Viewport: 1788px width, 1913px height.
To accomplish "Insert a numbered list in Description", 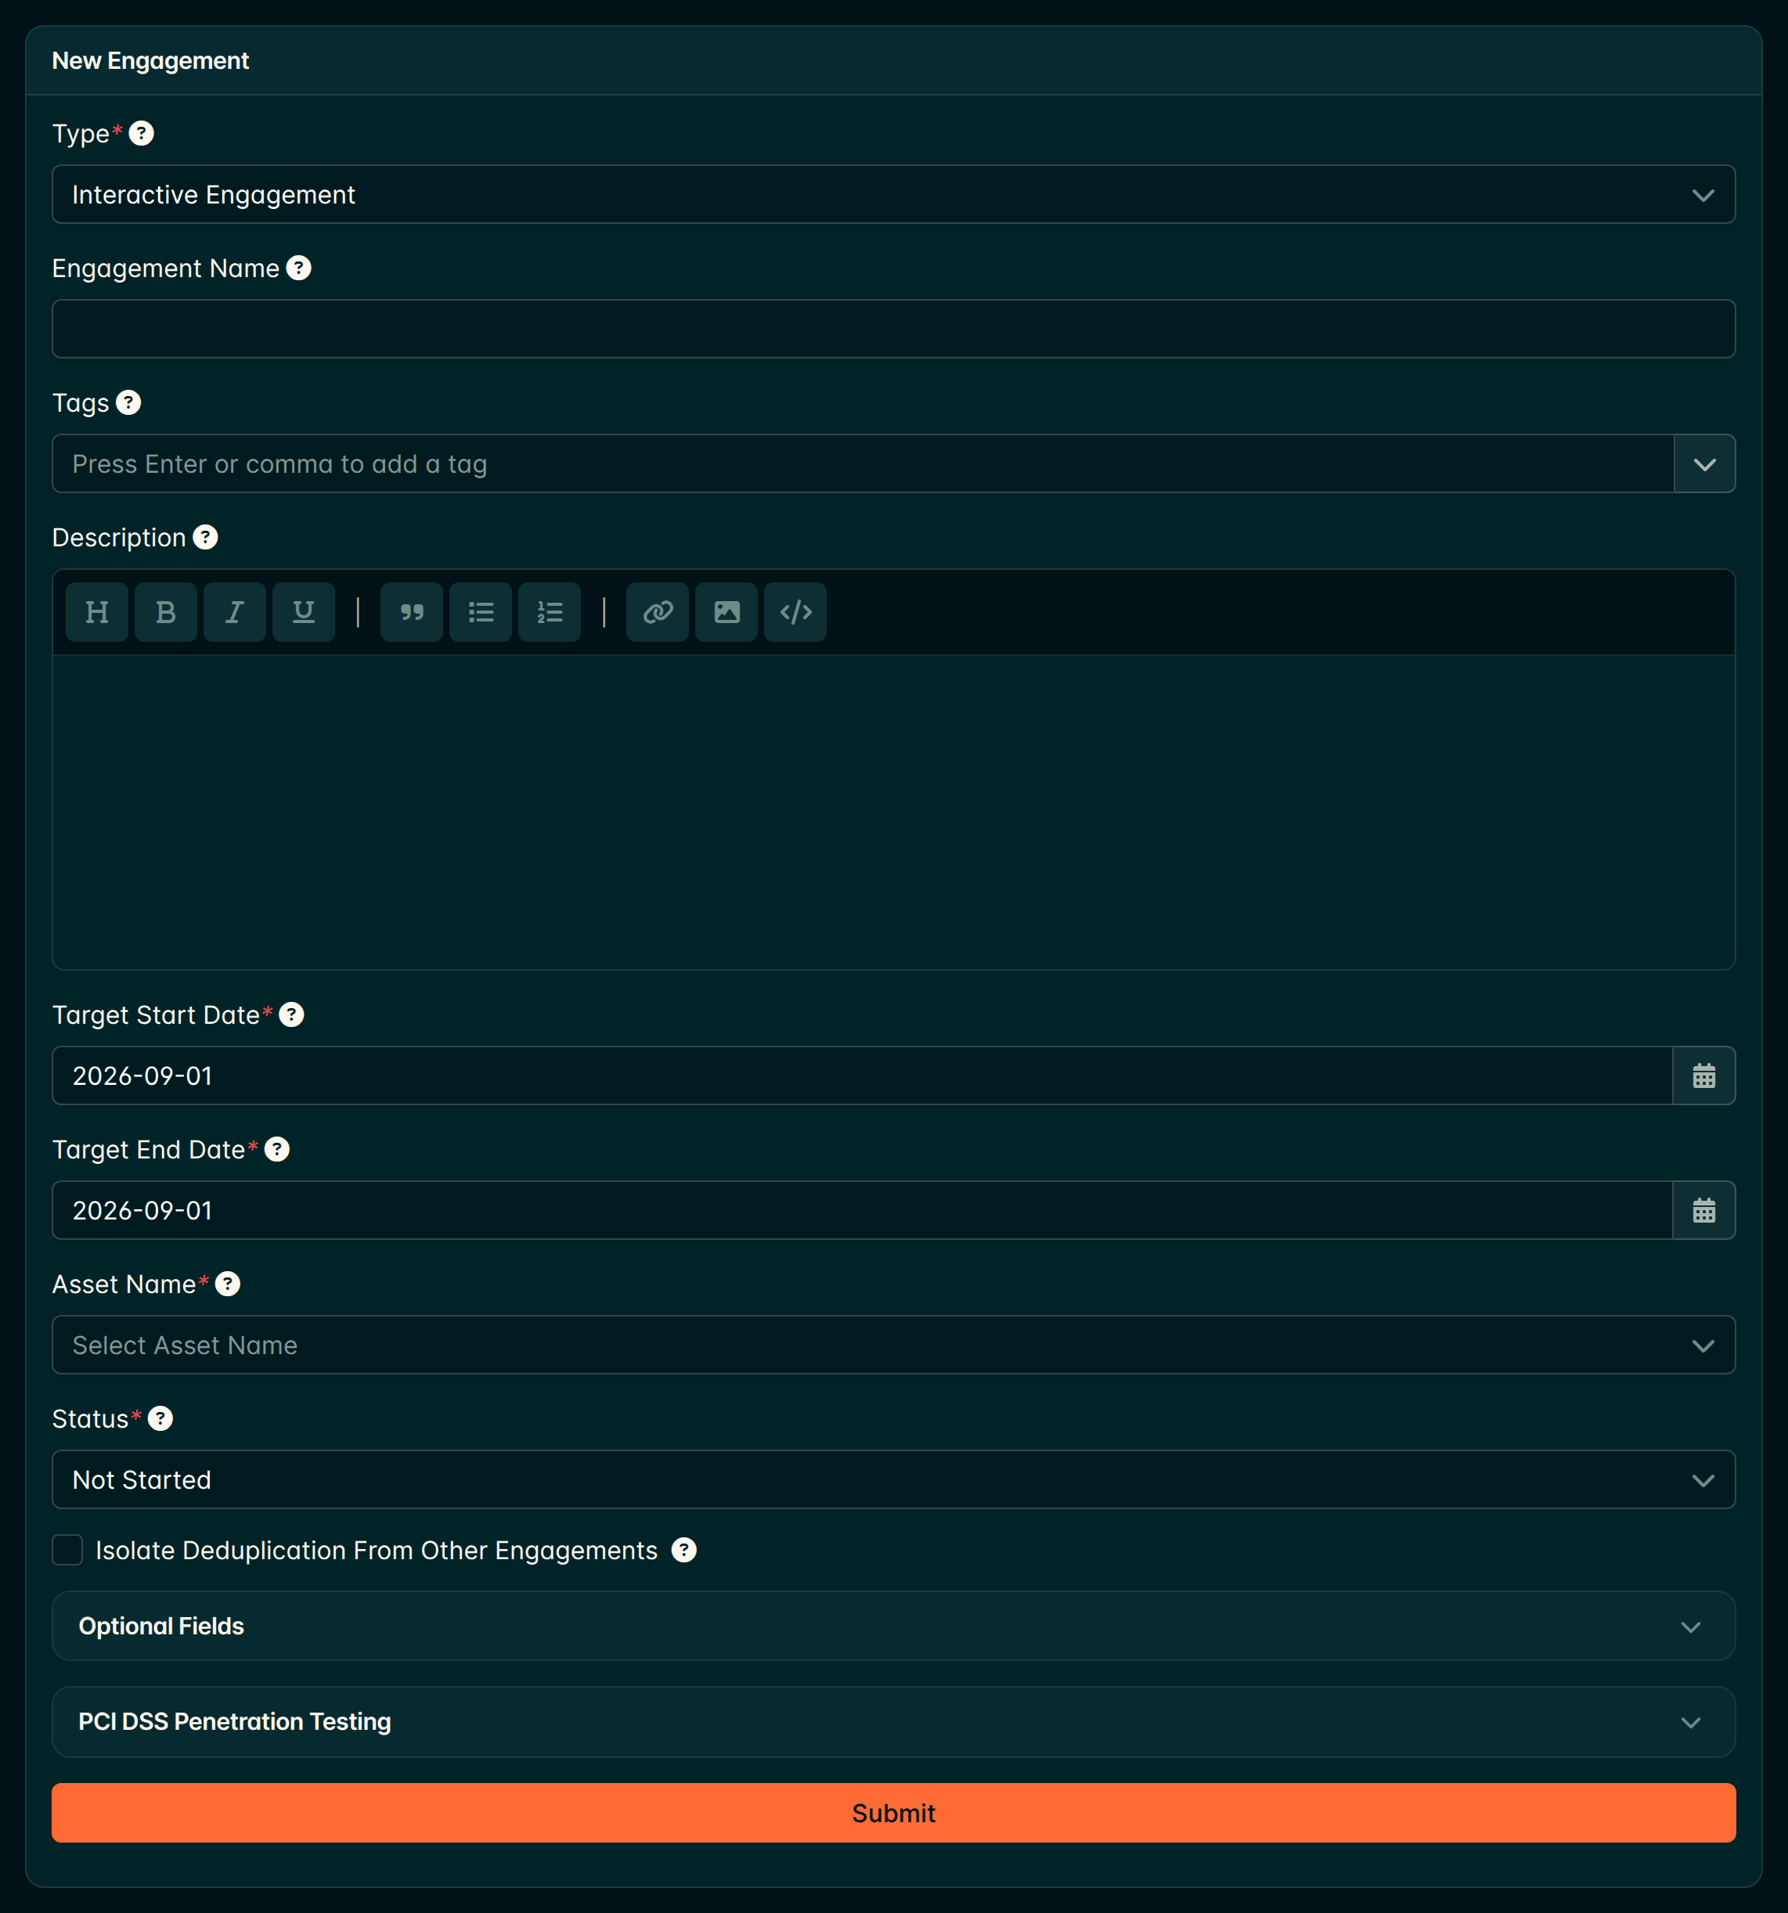I will point(550,612).
